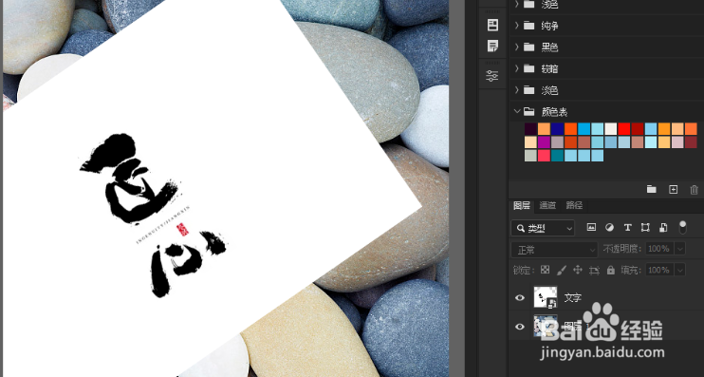This screenshot has height=377, width=704.
Task: Open the sliders properties panel icon
Action: click(492, 76)
